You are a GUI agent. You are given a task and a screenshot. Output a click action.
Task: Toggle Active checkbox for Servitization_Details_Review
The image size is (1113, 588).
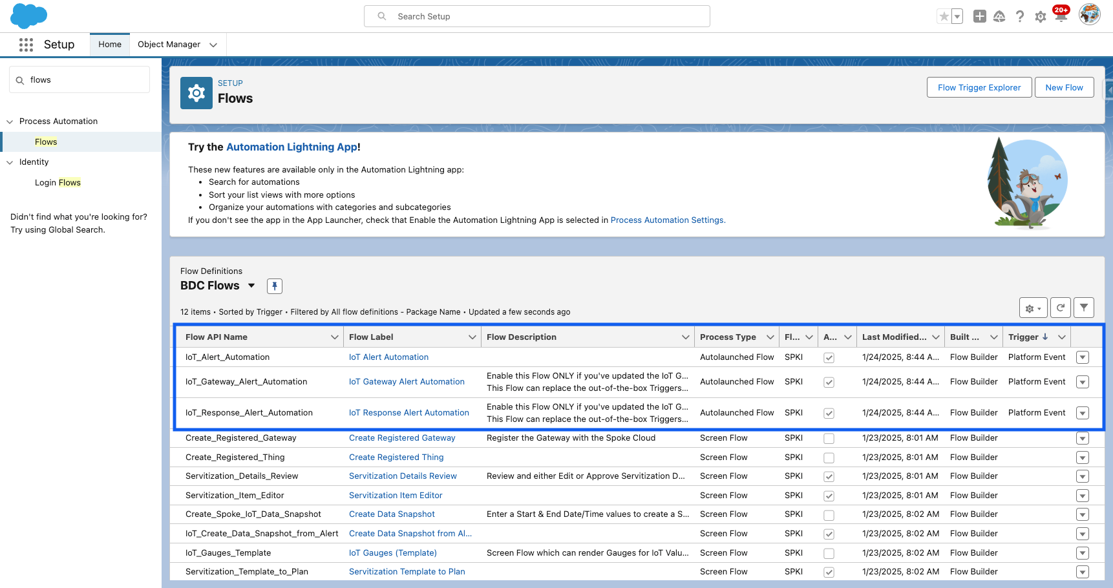tap(829, 476)
